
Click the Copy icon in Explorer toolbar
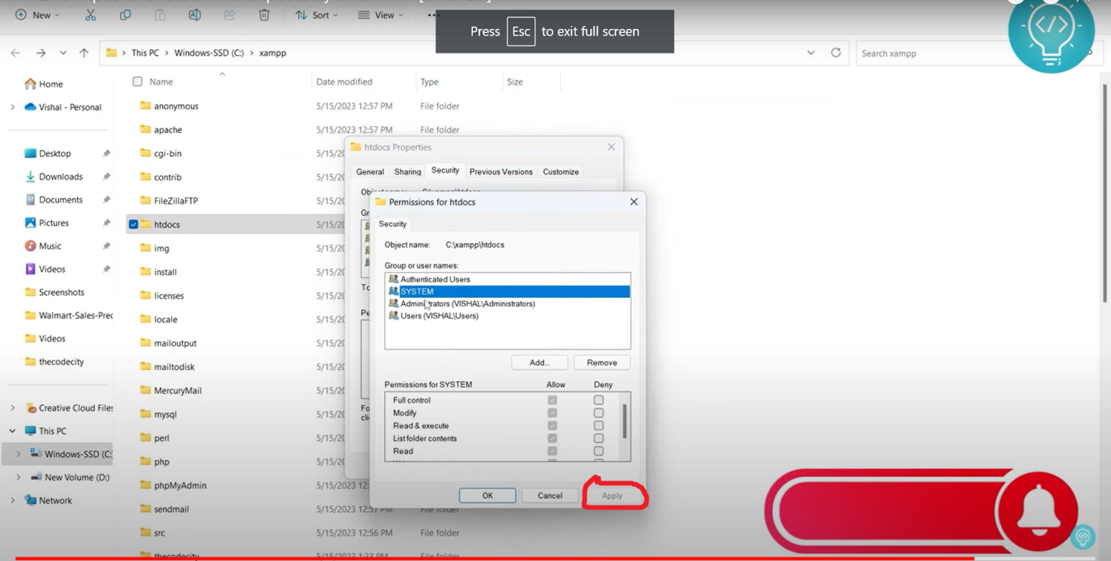tap(125, 14)
